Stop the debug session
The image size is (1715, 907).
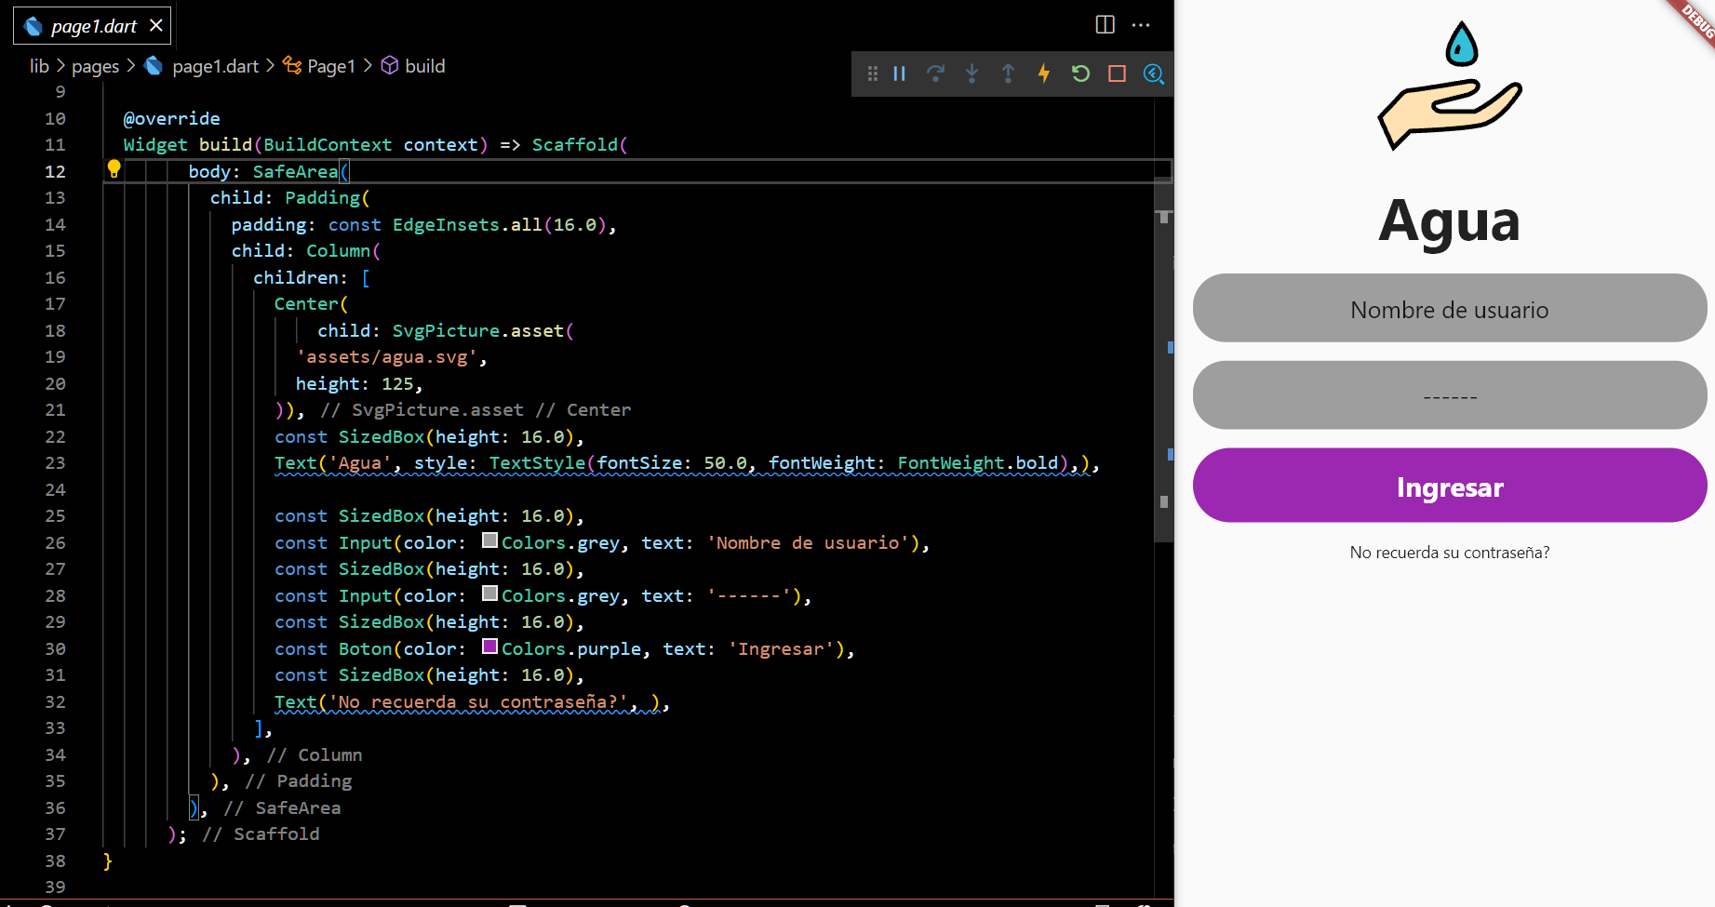tap(1116, 73)
